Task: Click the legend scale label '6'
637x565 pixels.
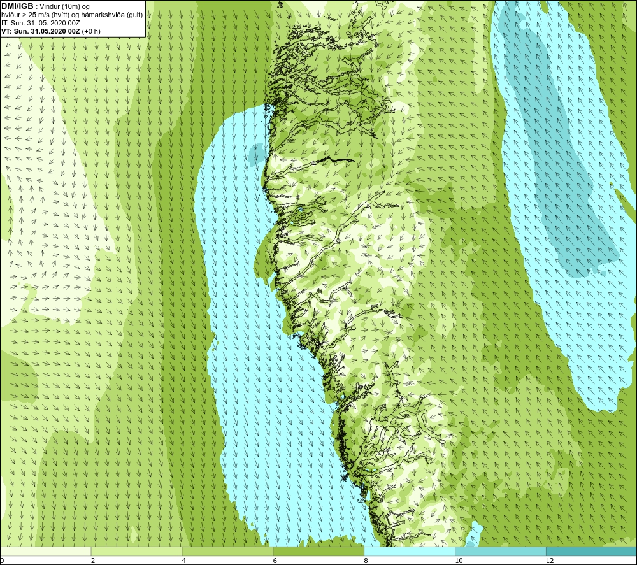Action: coord(275,561)
